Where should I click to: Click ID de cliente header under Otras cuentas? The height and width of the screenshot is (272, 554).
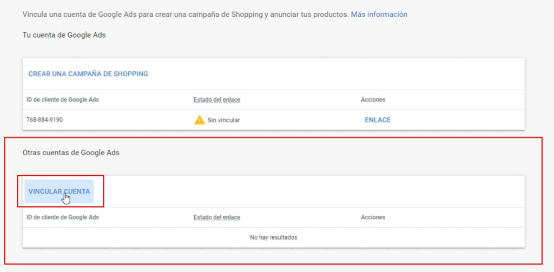[x=63, y=217]
